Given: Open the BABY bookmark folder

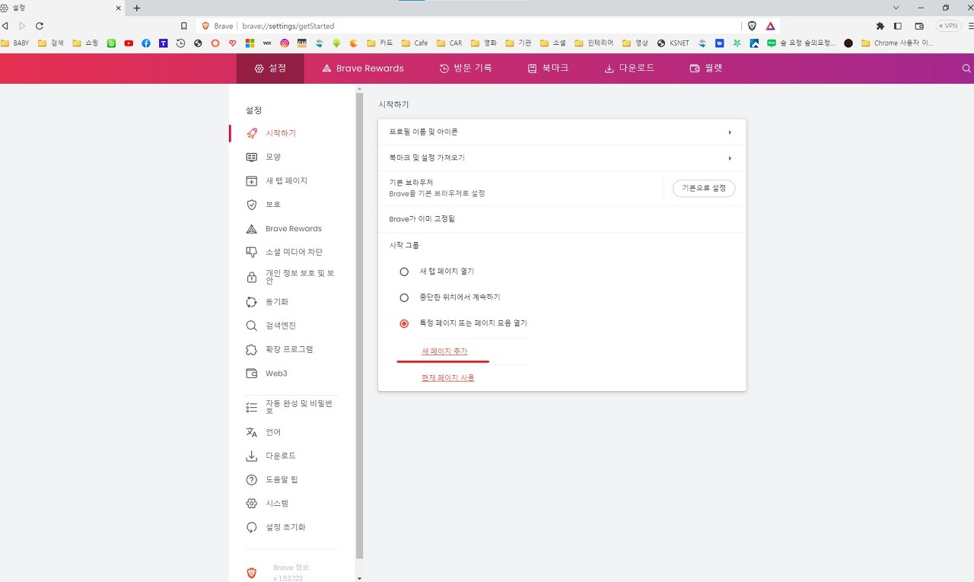Looking at the screenshot, I should [x=15, y=43].
